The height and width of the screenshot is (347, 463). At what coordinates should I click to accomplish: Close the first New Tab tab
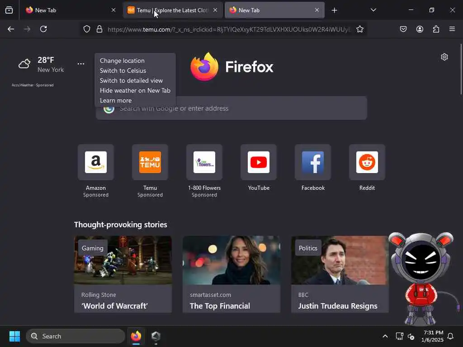tap(113, 10)
